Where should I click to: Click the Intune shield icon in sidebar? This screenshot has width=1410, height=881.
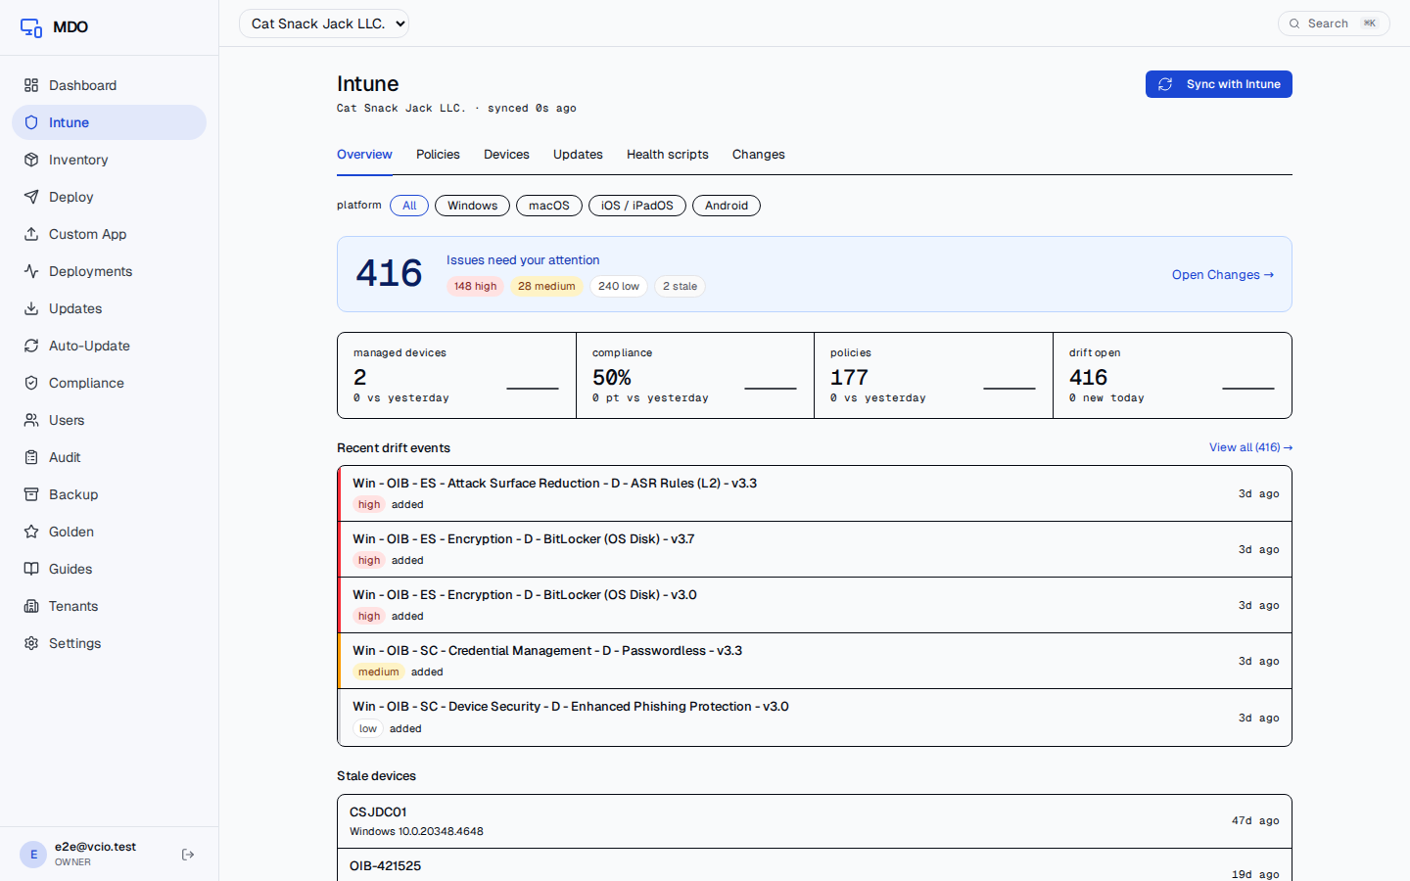tap(31, 122)
